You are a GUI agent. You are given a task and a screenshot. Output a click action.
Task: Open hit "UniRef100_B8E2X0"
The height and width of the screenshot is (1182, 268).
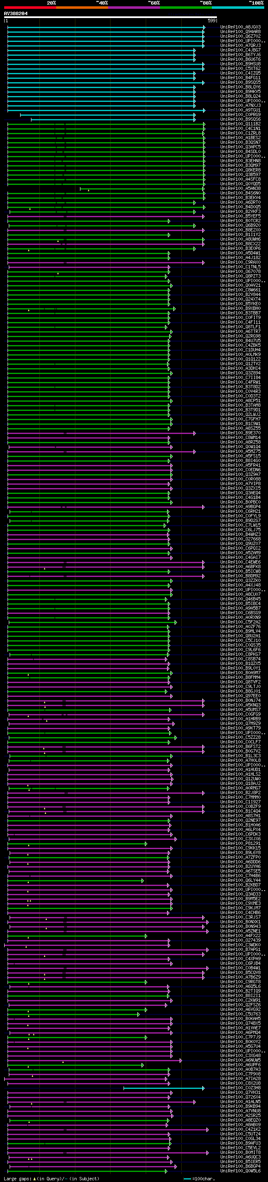point(240,230)
